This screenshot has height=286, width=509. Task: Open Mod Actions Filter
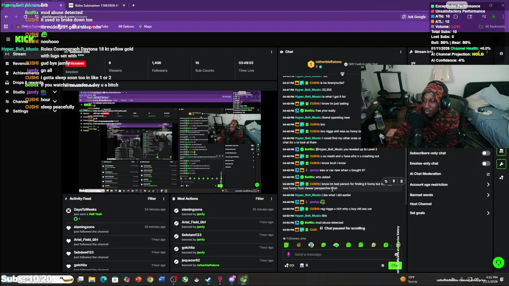260,199
